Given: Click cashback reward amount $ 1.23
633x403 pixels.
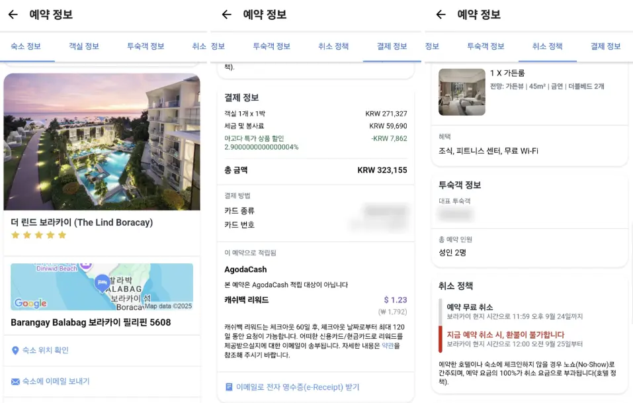Looking at the screenshot, I should pos(396,300).
